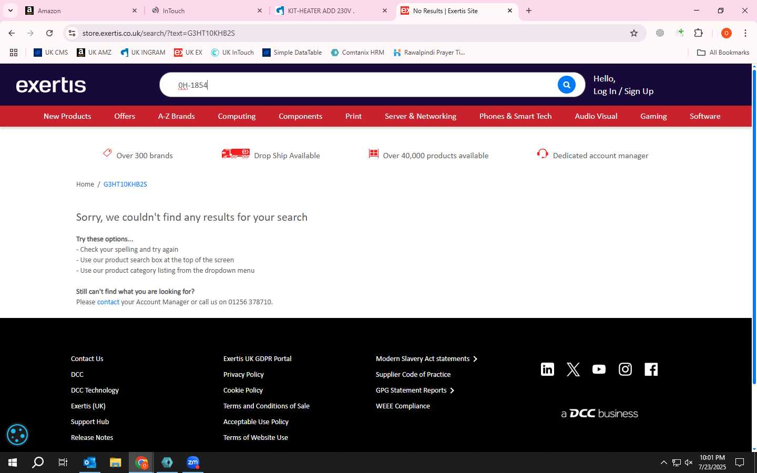Expand GPG Statement Reports chevron
The height and width of the screenshot is (473, 757).
(452, 390)
